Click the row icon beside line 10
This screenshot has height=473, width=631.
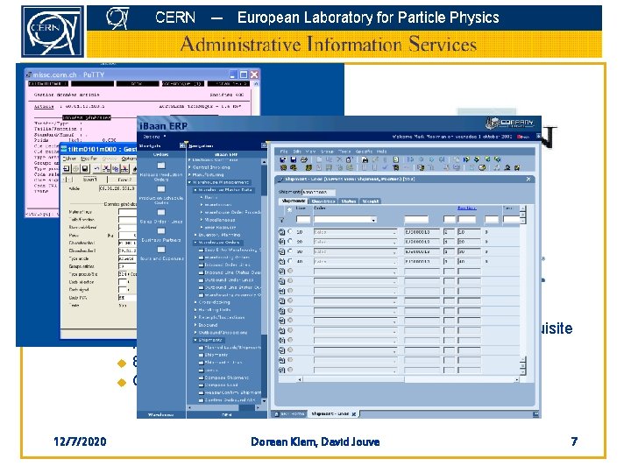281,232
